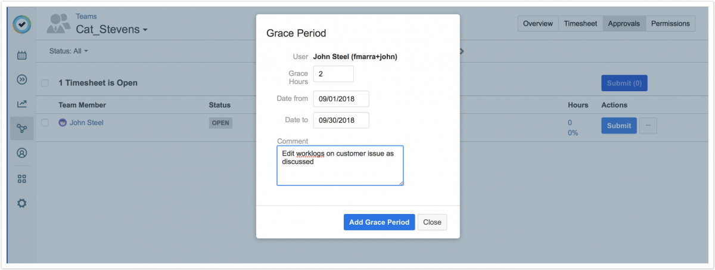Toggle the select-all timesheets checkbox
Screen dimensions: 715x270
point(45,83)
